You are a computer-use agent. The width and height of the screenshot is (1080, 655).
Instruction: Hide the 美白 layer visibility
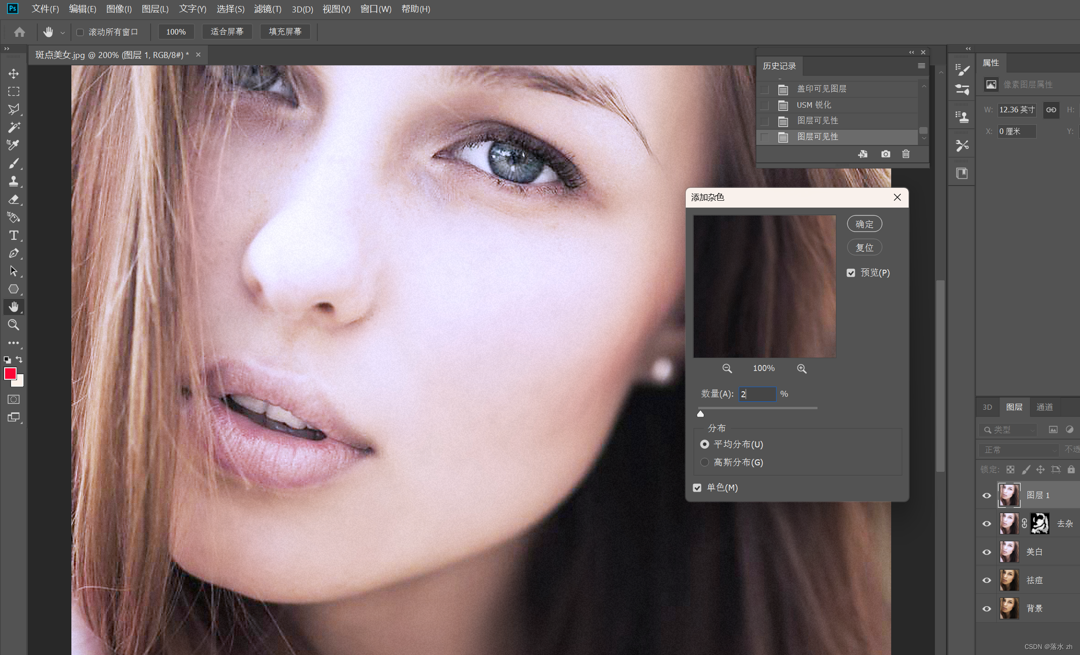(987, 552)
